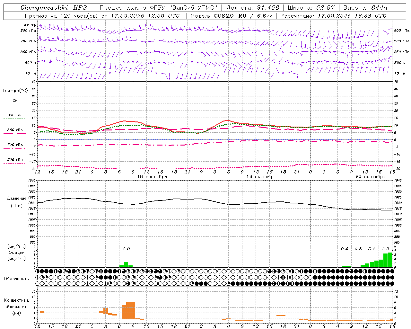This screenshot has height=329, width=411.
Task: Click the tallest orange convective cloud bar
Action: (131, 310)
